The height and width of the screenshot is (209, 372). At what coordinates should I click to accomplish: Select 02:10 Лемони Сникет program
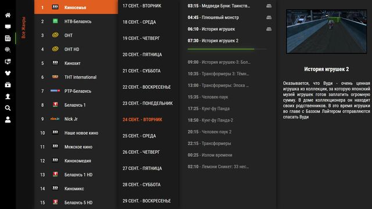(x=219, y=167)
